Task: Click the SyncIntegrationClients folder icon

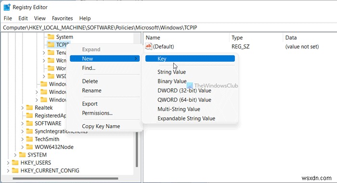Action: point(29,131)
